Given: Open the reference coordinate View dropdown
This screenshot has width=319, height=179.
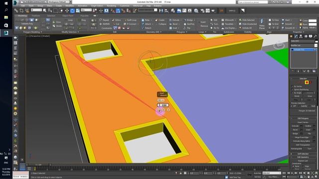Looking at the screenshot, I should click(86, 10).
